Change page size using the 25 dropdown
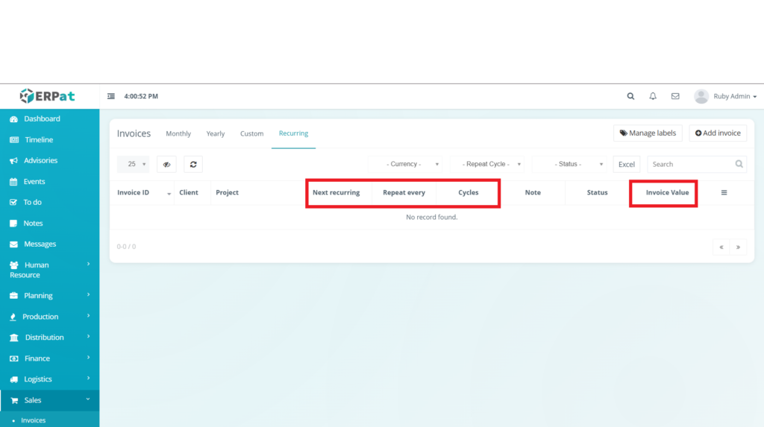 point(134,164)
